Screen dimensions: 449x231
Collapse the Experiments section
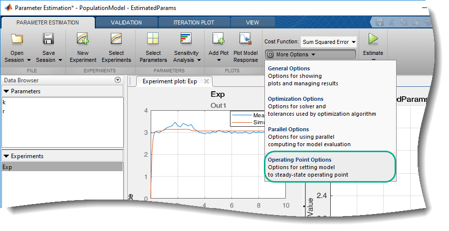click(6, 156)
